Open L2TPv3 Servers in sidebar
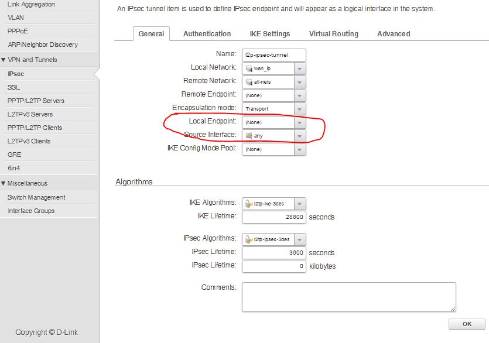The width and height of the screenshot is (489, 343). click(x=30, y=114)
